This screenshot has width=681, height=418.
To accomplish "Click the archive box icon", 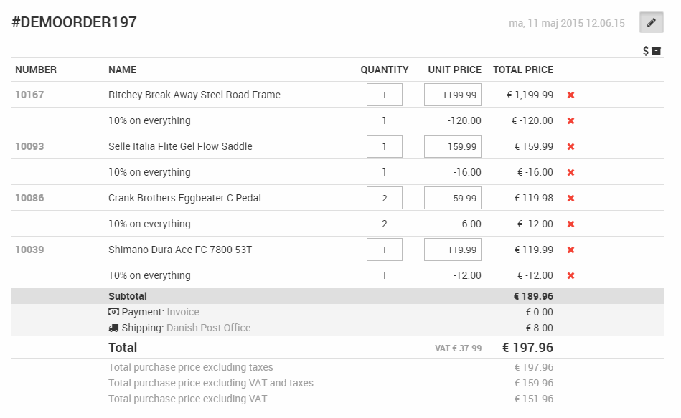I will pyautogui.click(x=656, y=51).
